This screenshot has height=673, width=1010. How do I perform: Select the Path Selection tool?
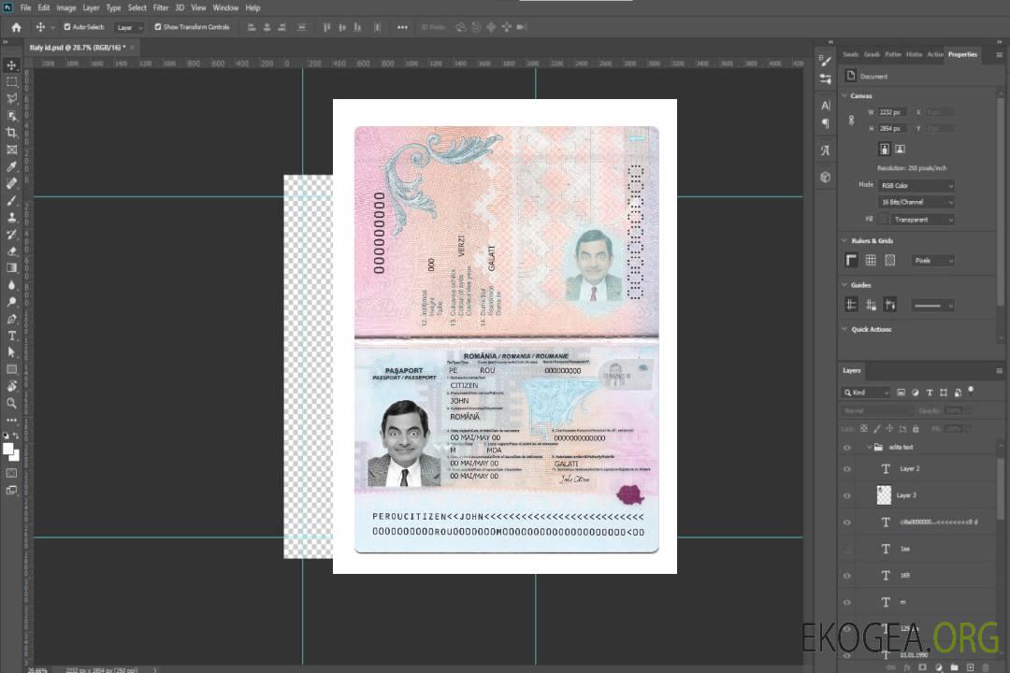click(11, 352)
